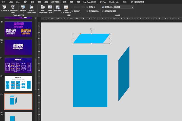Image resolution: width=182 pixels, height=121 pixels.
Task: Click the lightbulb Tell Me icon
Action: pos(132,2)
